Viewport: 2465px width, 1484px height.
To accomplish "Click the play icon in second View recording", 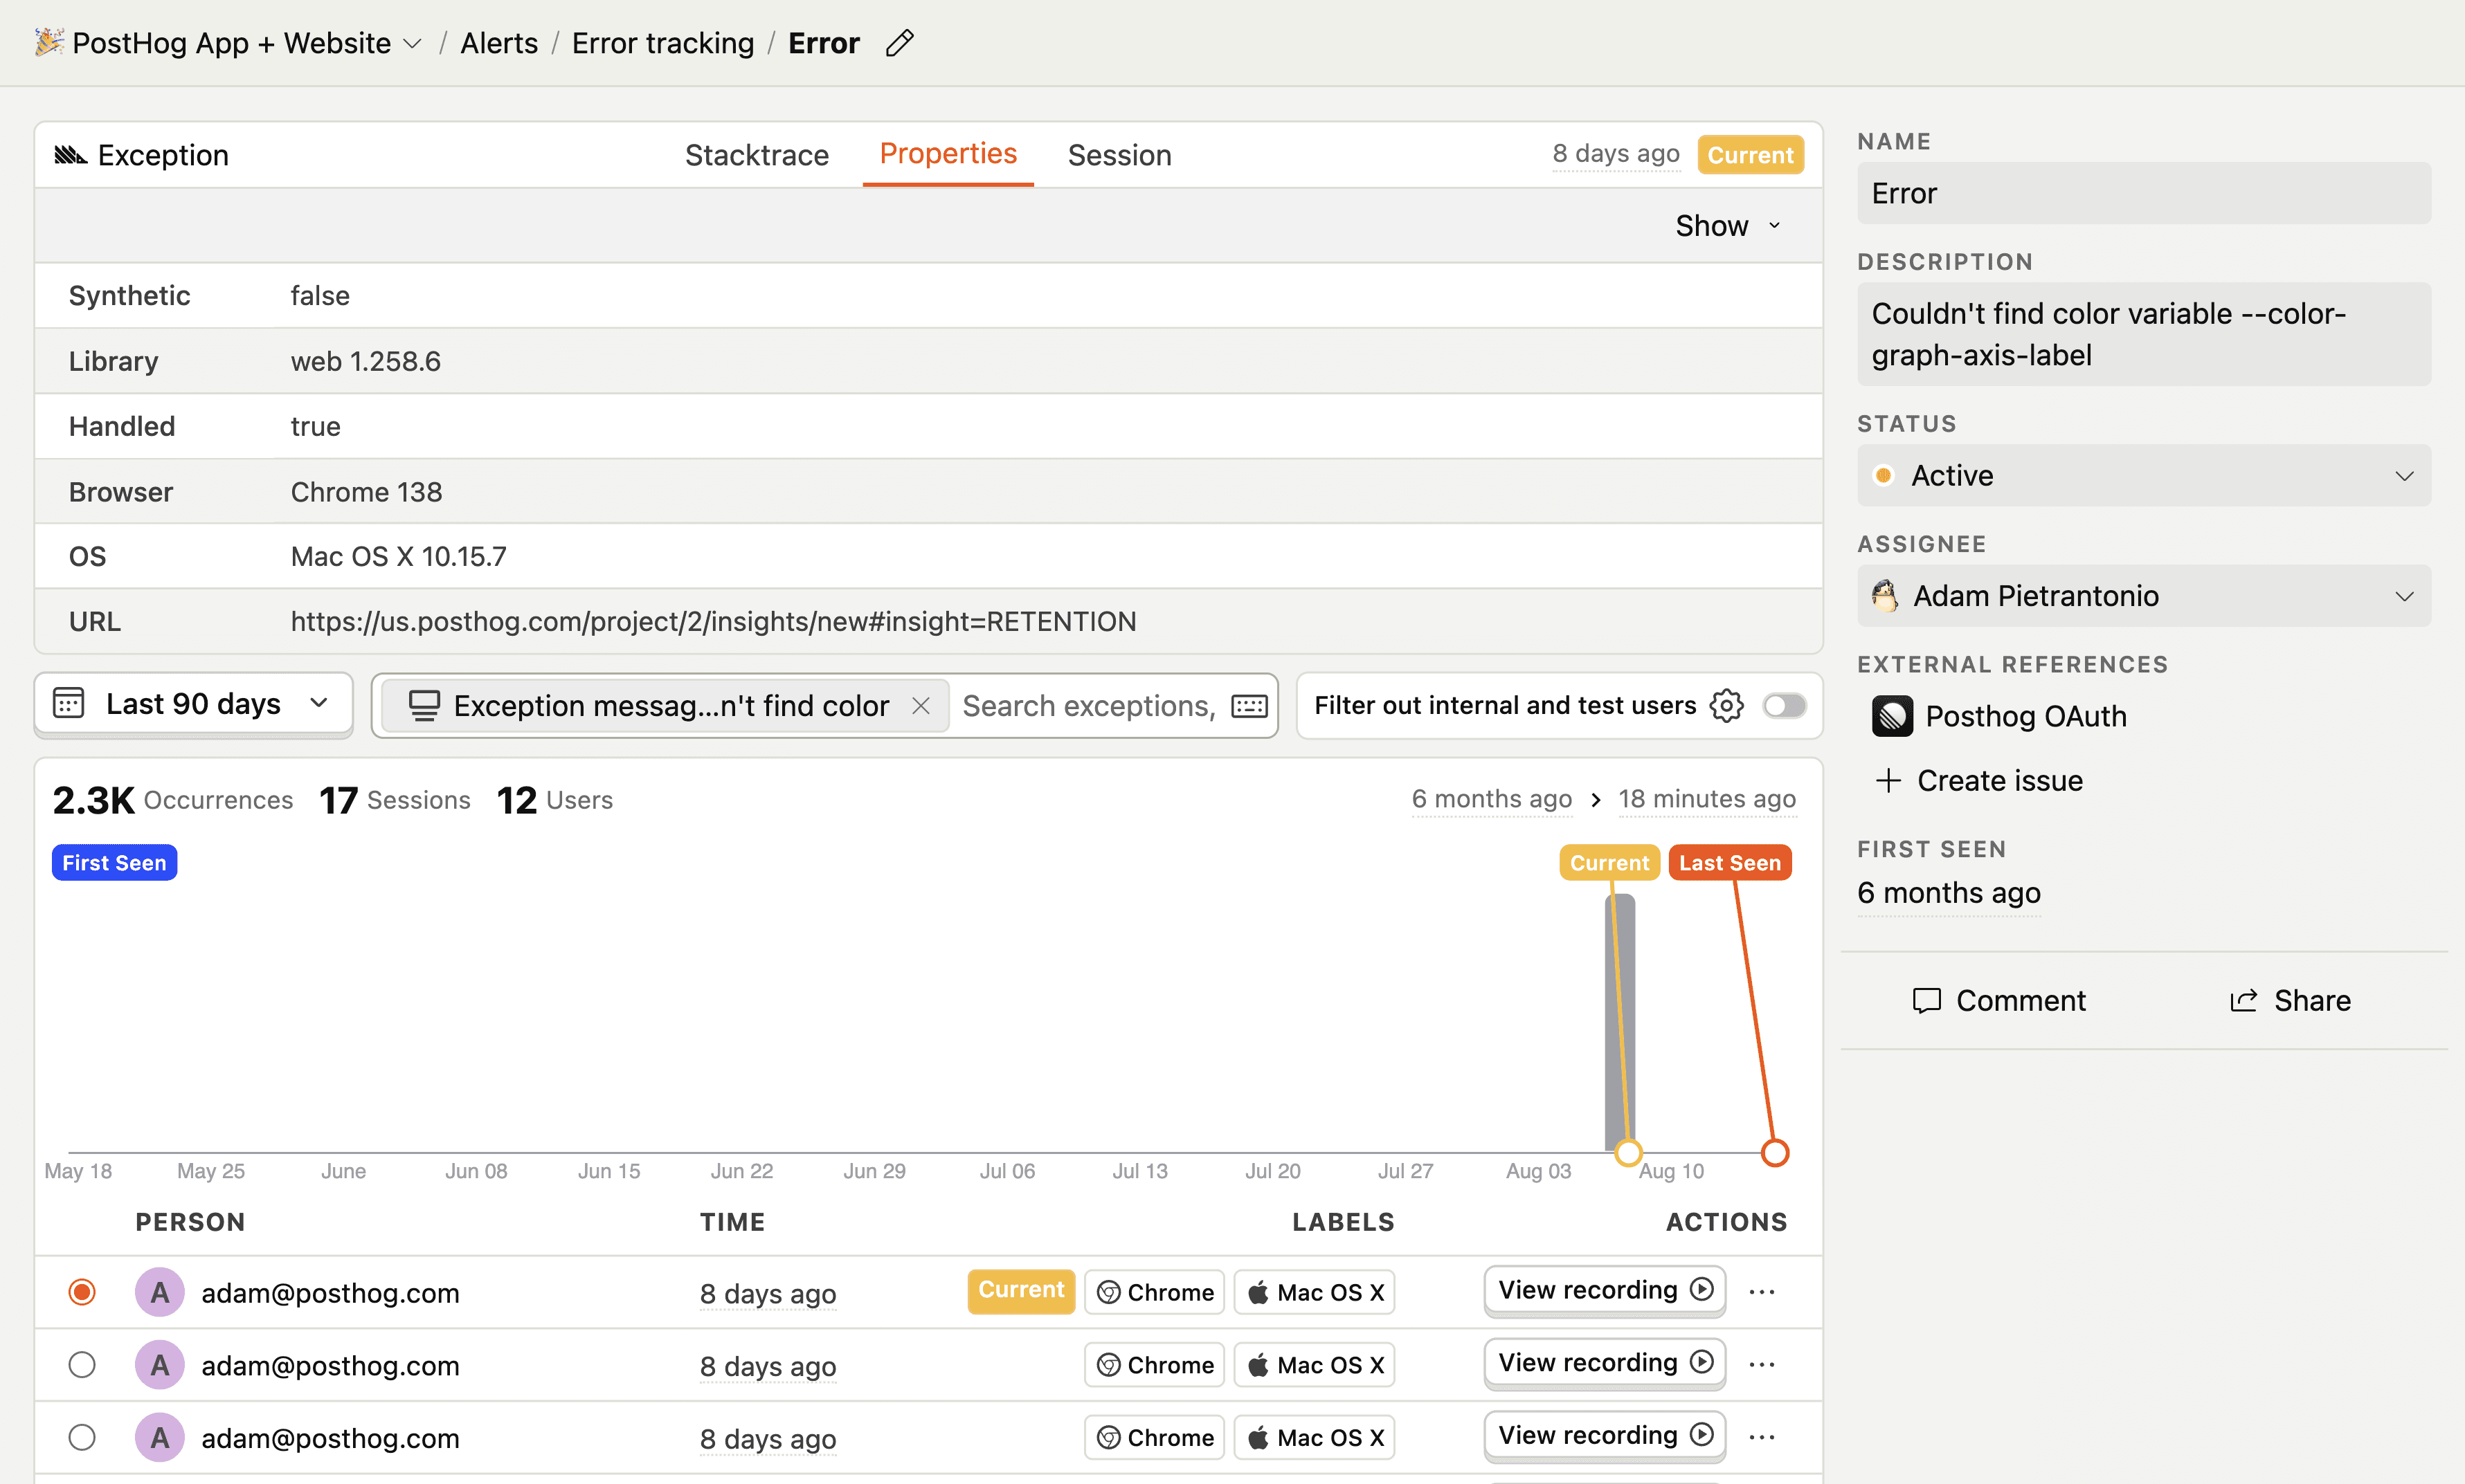I will (1701, 1362).
